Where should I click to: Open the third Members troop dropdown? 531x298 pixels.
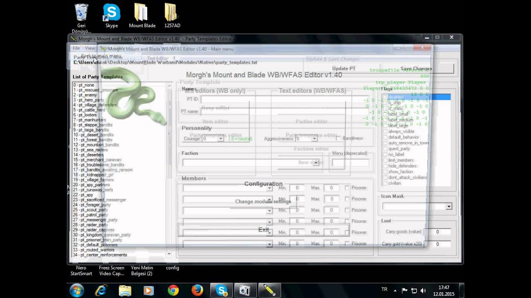click(x=269, y=210)
